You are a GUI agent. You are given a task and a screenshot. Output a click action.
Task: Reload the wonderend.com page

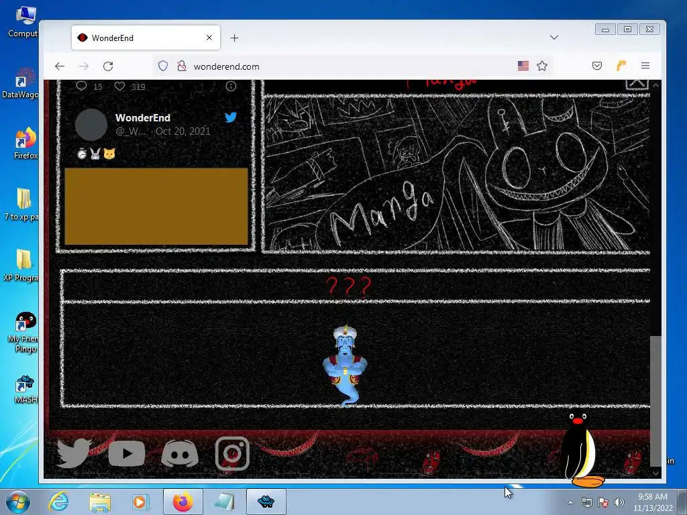[108, 66]
